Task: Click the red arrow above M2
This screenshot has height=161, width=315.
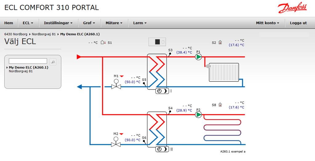Action: [x=121, y=134]
